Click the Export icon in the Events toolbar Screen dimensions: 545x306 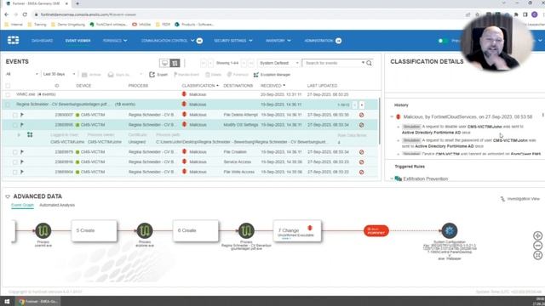click(x=152, y=75)
